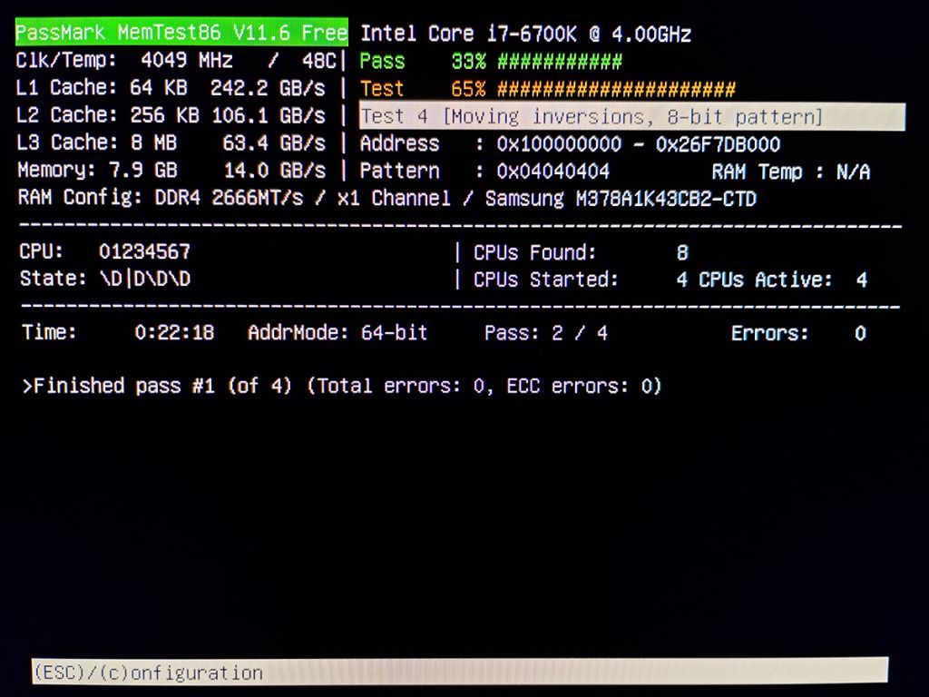Click the Memory 7.9 GB row

point(171,171)
